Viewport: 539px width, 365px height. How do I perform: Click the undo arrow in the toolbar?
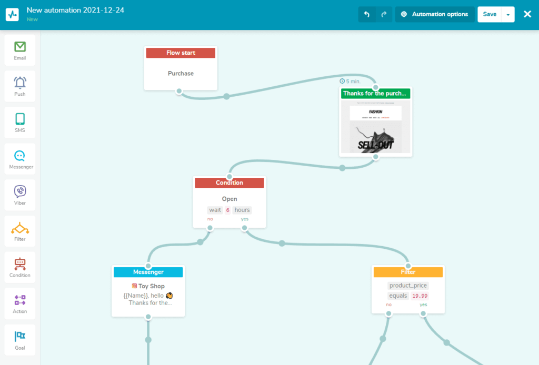(367, 14)
